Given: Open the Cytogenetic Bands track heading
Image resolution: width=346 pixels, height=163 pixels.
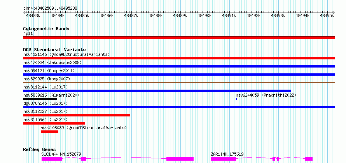Looking at the screenshot, I should click(46, 29).
